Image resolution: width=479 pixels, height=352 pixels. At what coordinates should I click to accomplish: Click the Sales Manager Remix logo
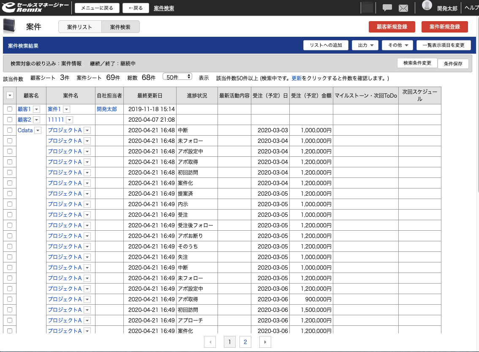click(35, 8)
